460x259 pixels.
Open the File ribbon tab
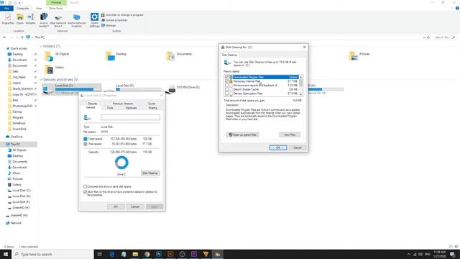point(6,8)
